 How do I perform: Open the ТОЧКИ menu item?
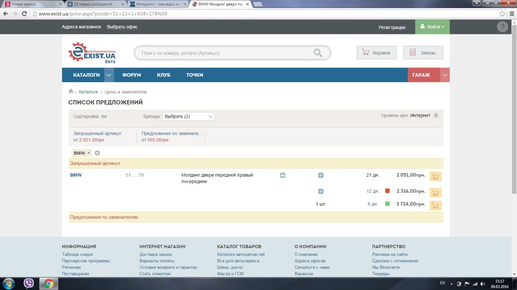pos(194,75)
